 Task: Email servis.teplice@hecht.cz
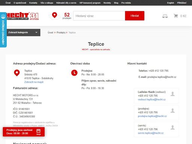click(x=151, y=133)
